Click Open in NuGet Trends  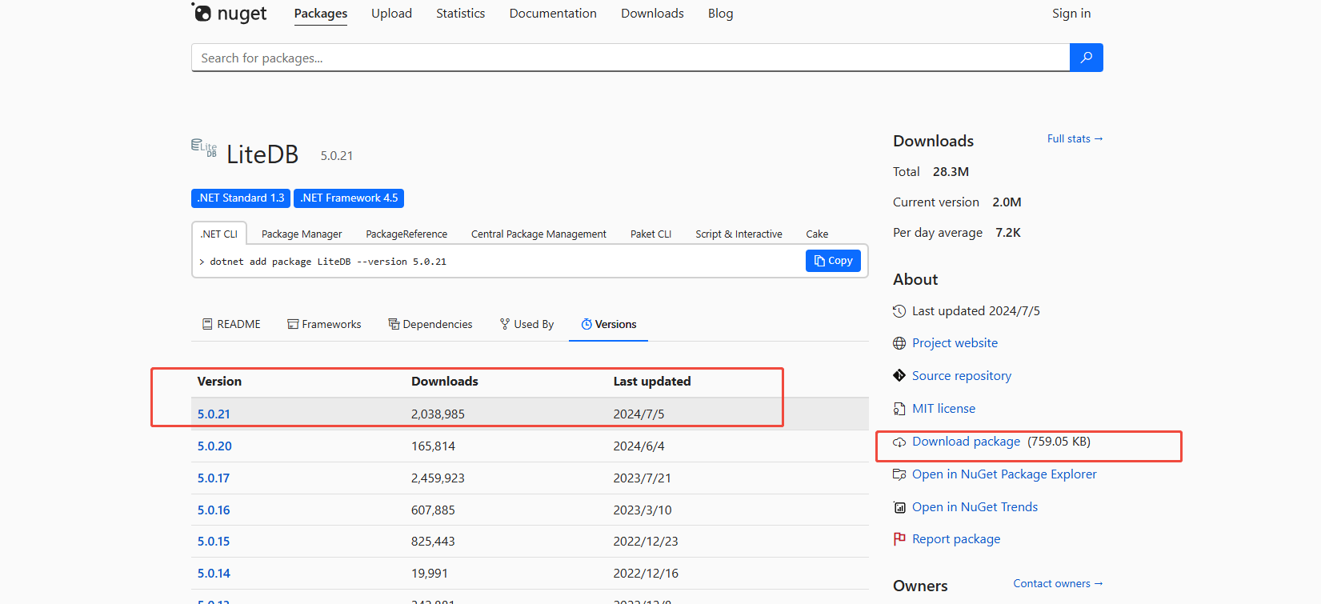tap(975, 507)
